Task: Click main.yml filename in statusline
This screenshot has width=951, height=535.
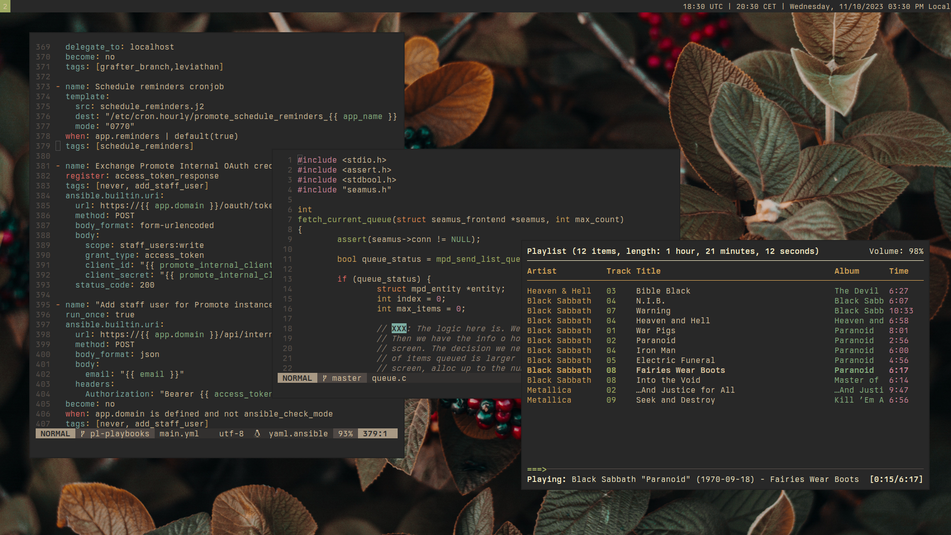Action: click(x=179, y=434)
